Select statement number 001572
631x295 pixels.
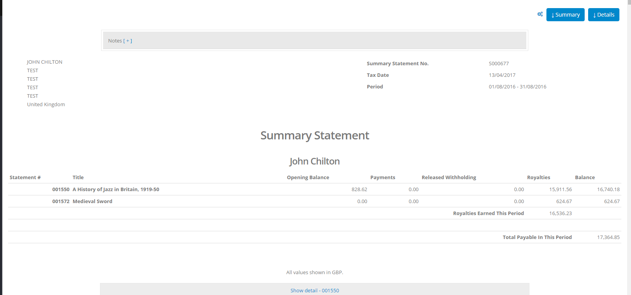pos(61,202)
